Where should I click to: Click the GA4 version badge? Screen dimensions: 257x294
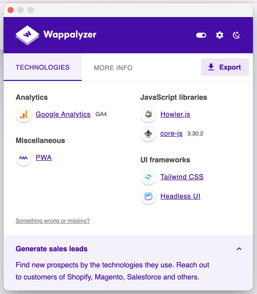tap(101, 114)
